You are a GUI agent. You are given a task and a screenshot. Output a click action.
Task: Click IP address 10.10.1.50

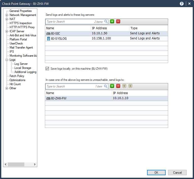point(99,33)
